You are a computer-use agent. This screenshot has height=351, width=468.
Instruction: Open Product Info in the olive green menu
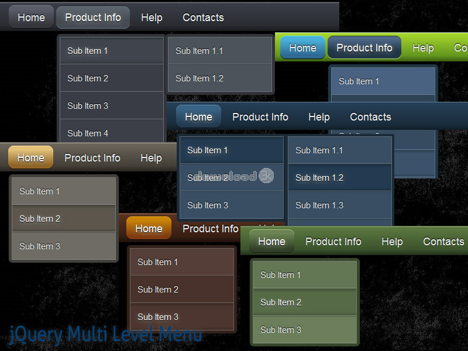(333, 242)
